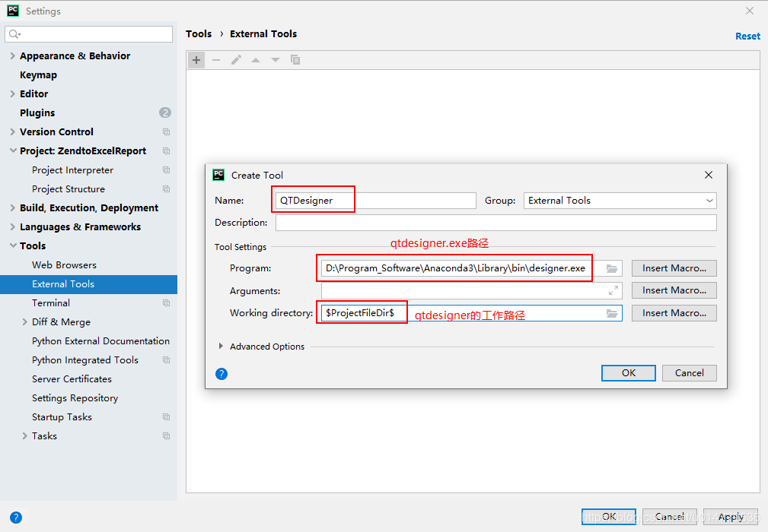
Task: Open Python External Documentation page
Action: point(101,341)
